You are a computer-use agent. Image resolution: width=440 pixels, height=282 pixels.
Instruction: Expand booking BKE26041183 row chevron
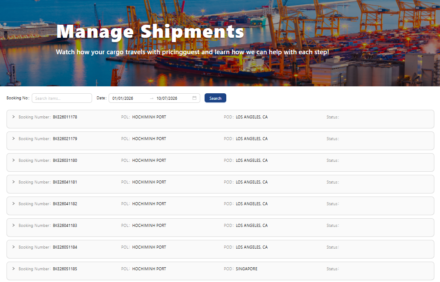pyautogui.click(x=13, y=225)
